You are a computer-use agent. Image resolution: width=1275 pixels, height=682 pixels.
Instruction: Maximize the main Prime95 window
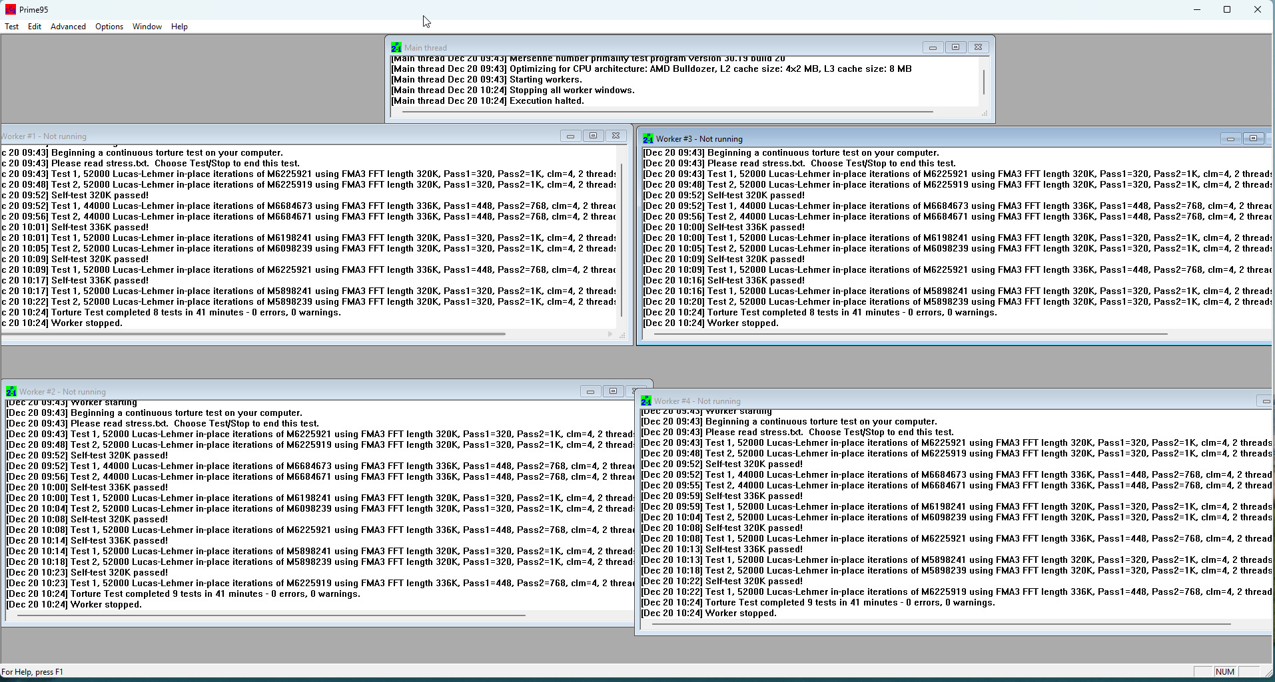[1227, 9]
